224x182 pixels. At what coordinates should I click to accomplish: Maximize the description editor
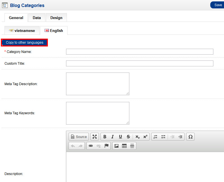coord(95,137)
